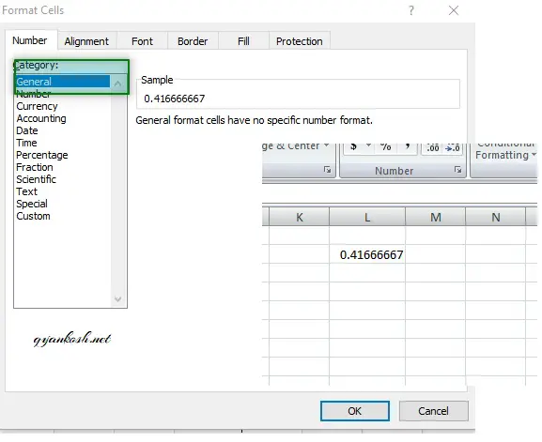Click cell containing 0.41666667

(367, 255)
